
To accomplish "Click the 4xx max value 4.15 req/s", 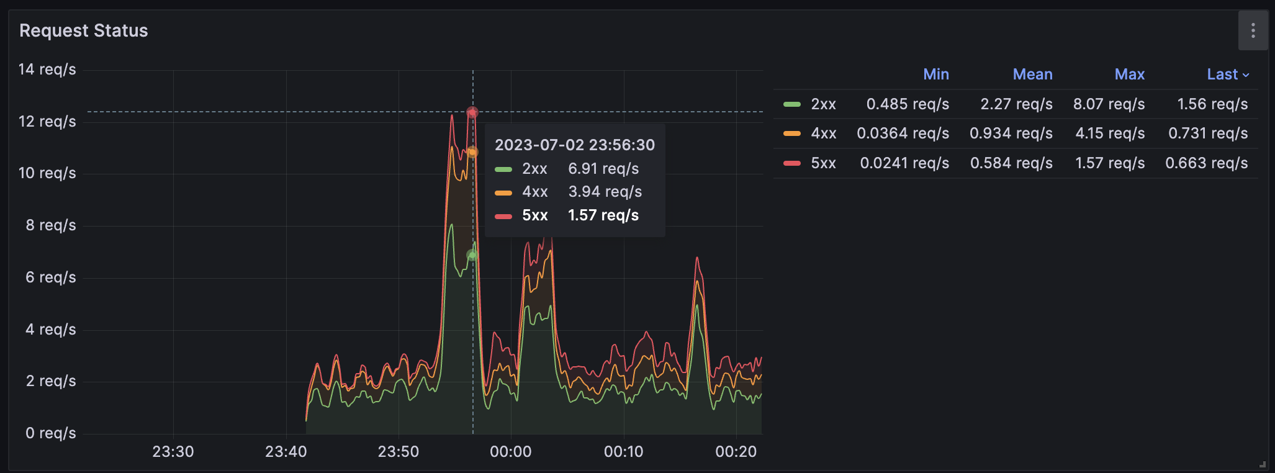I will (x=1111, y=133).
